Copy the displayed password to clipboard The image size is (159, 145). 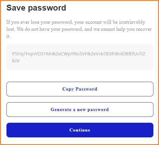pos(80,89)
